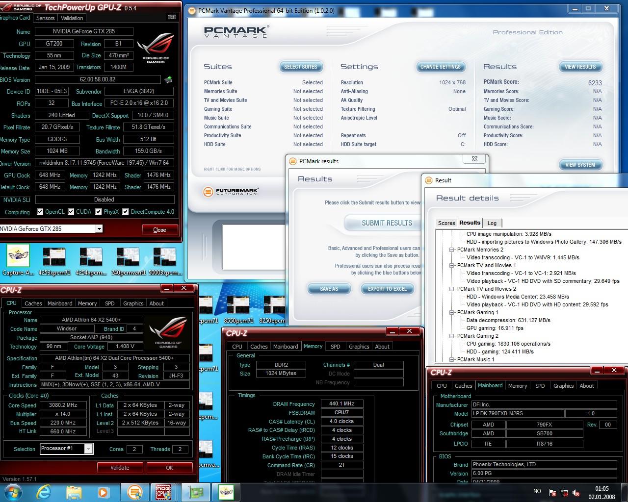Switch to the Log tab in Result details
Viewport: 628px width, 502px height.
click(x=492, y=223)
